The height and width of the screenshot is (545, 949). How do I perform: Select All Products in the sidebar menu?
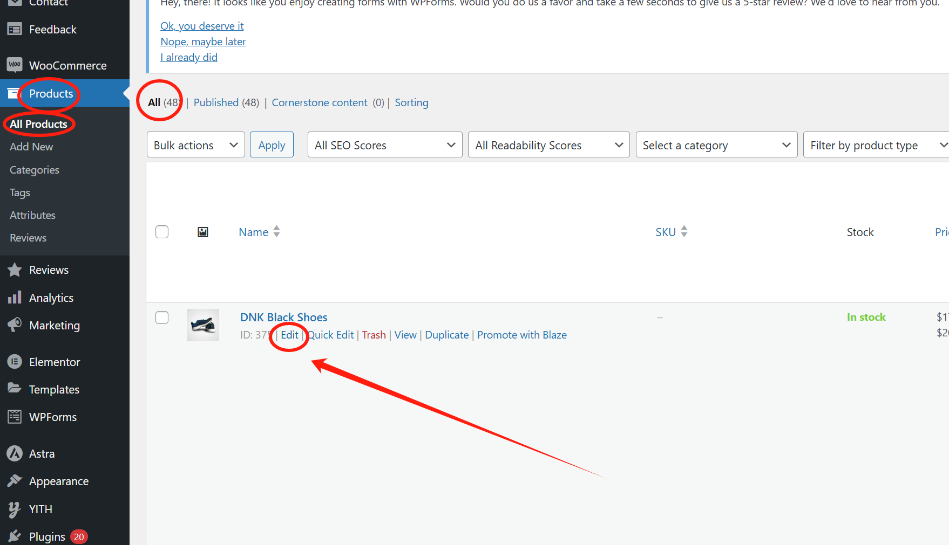click(x=38, y=123)
